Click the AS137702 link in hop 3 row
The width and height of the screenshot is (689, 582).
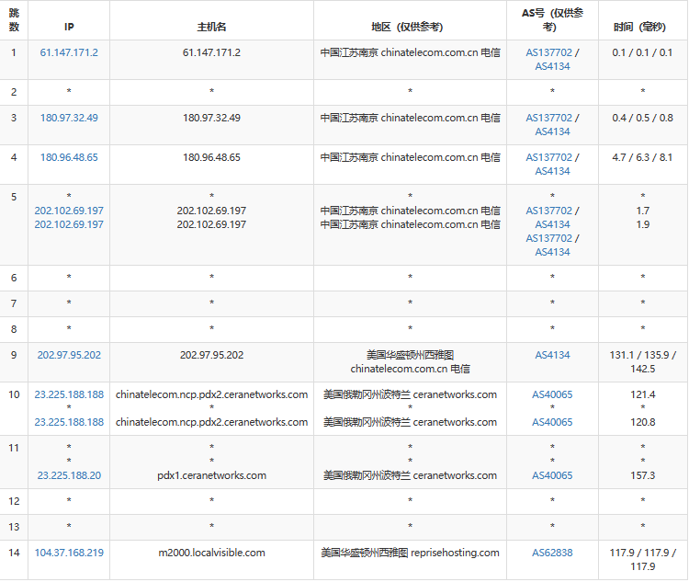(548, 118)
